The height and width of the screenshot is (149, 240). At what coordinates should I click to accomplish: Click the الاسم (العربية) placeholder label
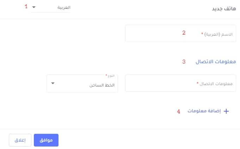tap(219, 34)
